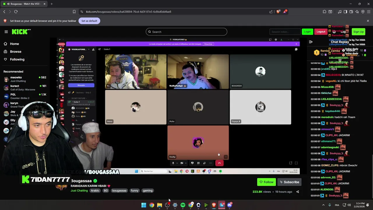Open the Brave VPN shield icon
Viewport: 373px width, 210px height.
coord(363,12)
